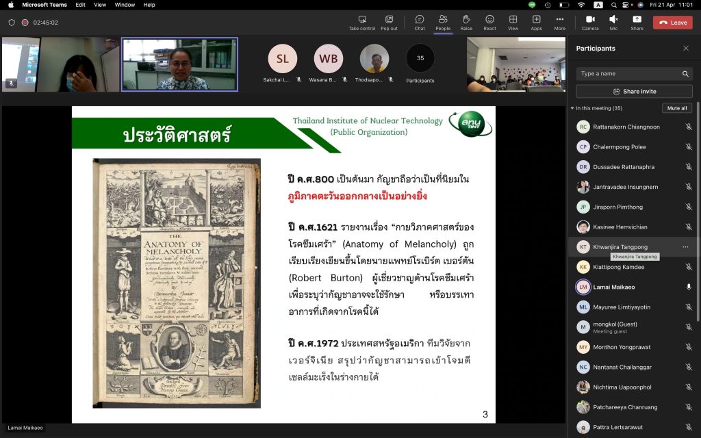Open the Chat panel
The width and height of the screenshot is (701, 438).
click(x=420, y=23)
